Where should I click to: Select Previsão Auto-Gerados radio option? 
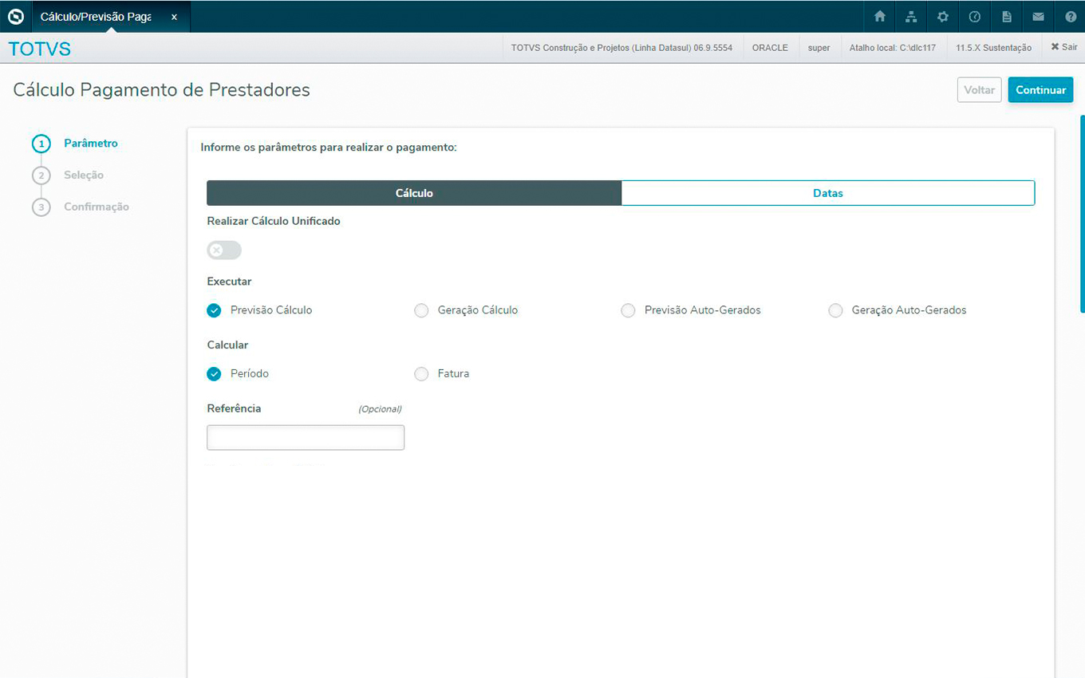(x=628, y=310)
